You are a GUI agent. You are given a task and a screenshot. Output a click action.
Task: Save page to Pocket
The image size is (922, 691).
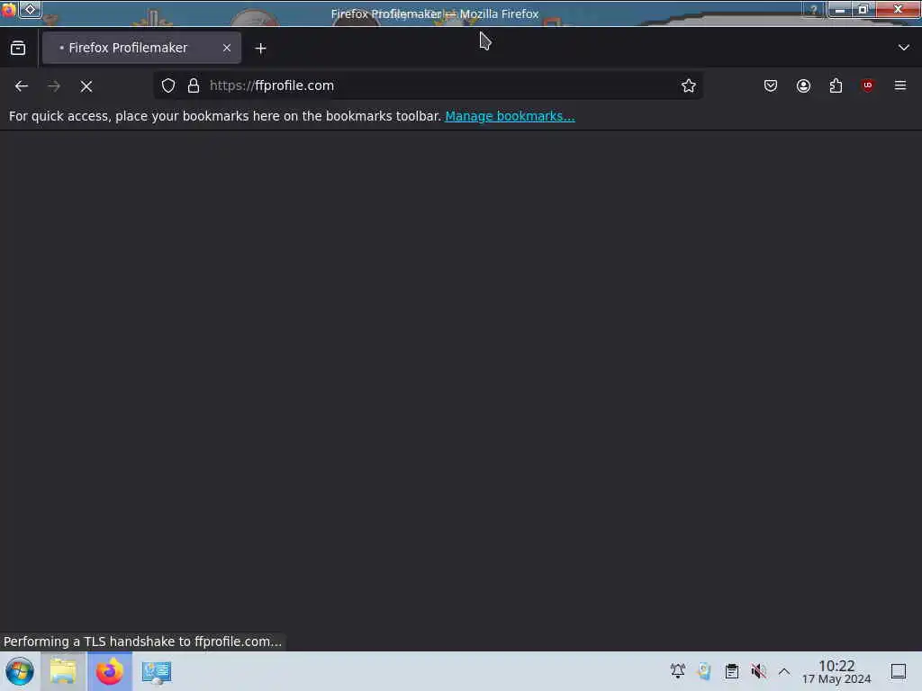[771, 85]
